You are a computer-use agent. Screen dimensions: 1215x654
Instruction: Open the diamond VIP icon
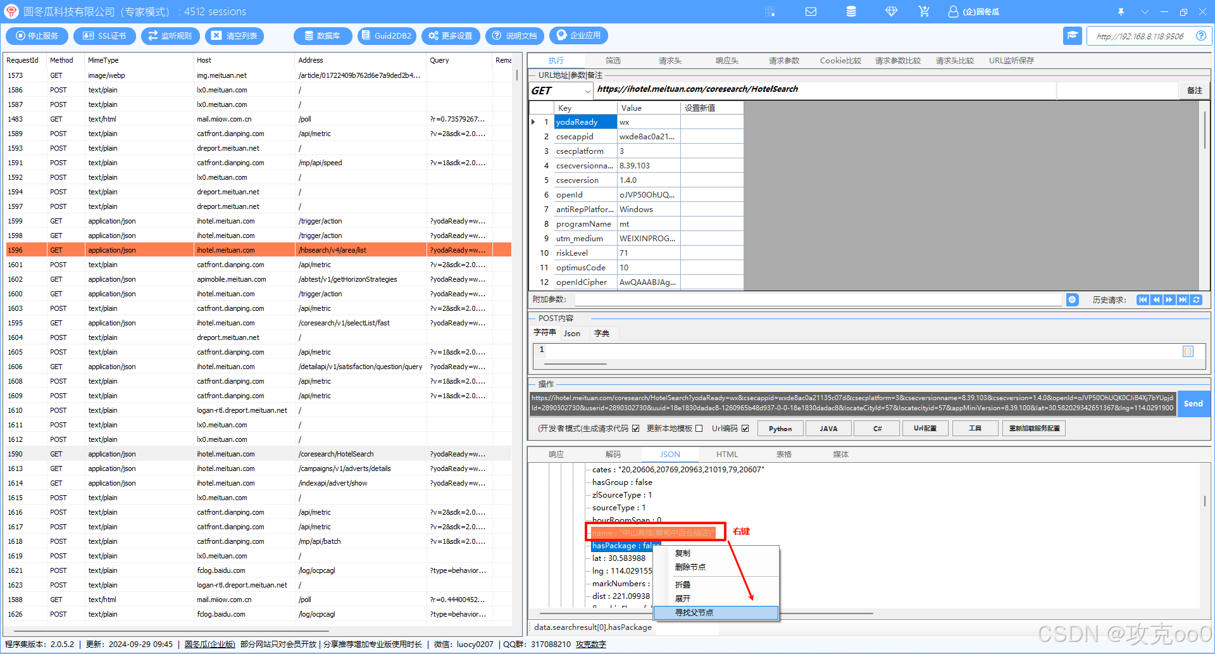click(891, 11)
